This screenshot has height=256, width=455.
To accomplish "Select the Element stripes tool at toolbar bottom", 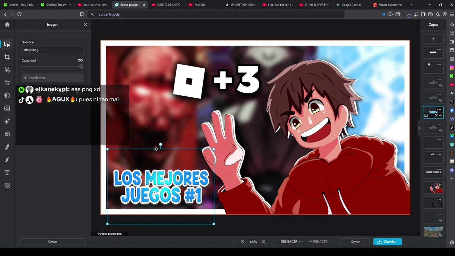I will point(7,186).
